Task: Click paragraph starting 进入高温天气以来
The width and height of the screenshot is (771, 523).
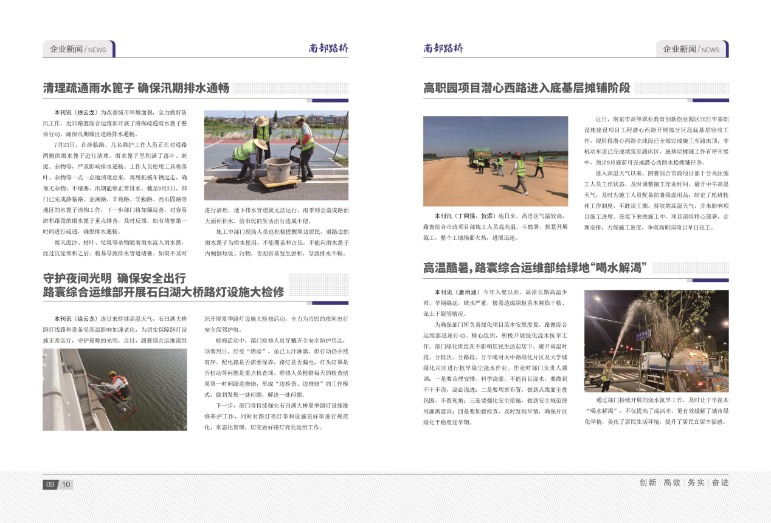Action: tap(656, 200)
